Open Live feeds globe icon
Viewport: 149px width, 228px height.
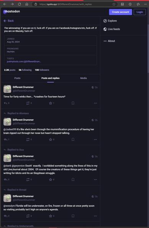click(105, 29)
